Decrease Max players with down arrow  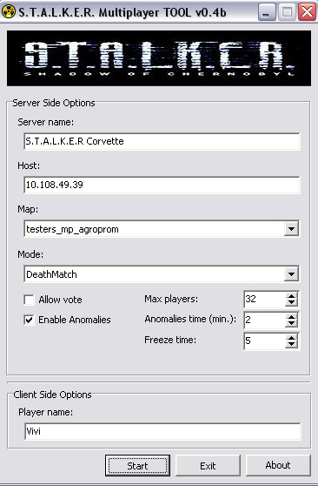tap(291, 303)
